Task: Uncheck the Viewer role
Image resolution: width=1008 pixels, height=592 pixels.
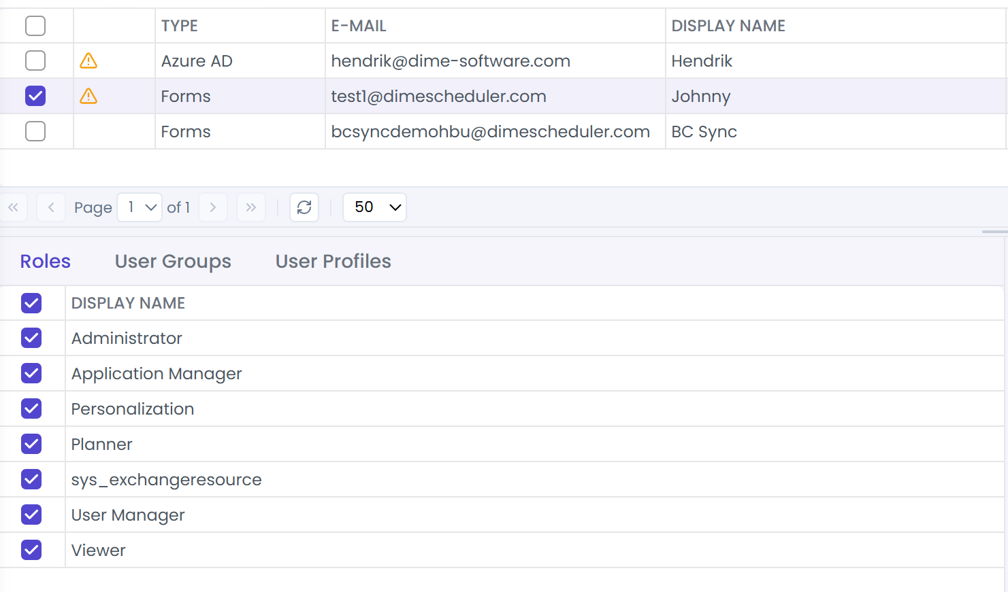Action: 31,551
